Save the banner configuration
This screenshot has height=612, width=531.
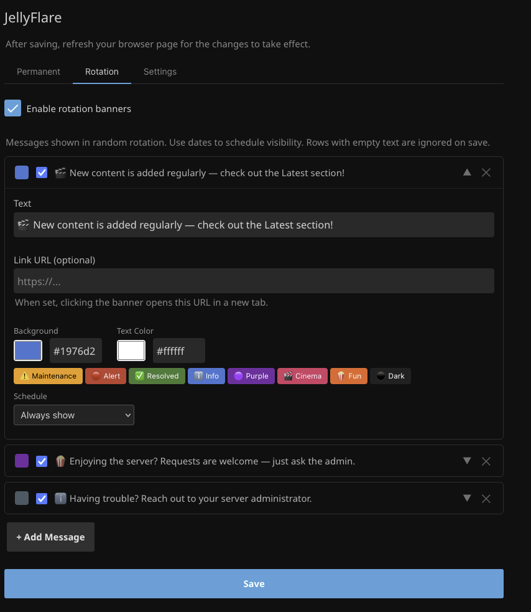point(254,583)
